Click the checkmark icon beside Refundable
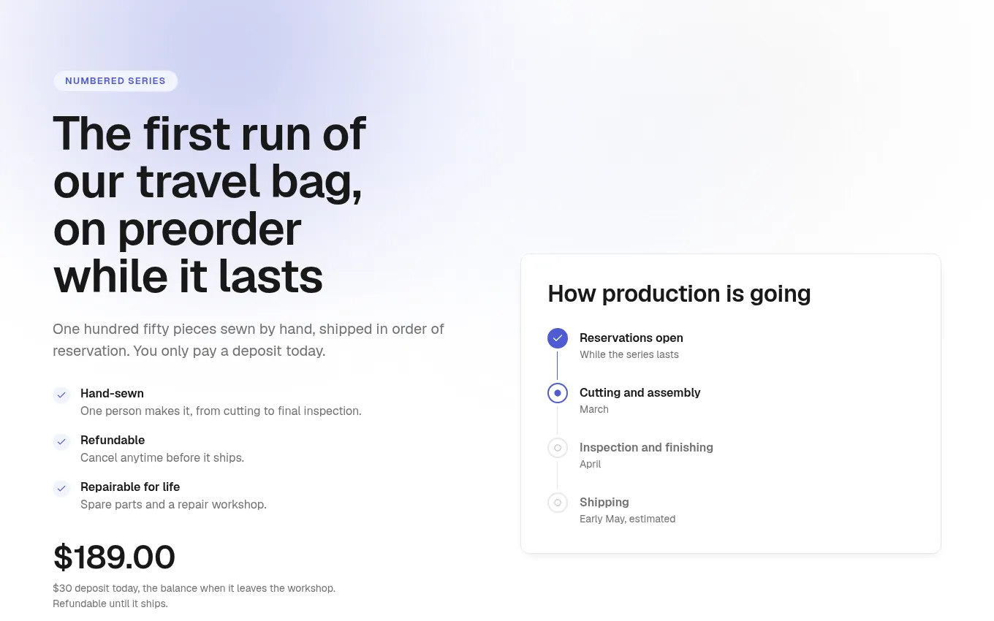Screen dimensions: 994x621 click(x=61, y=442)
